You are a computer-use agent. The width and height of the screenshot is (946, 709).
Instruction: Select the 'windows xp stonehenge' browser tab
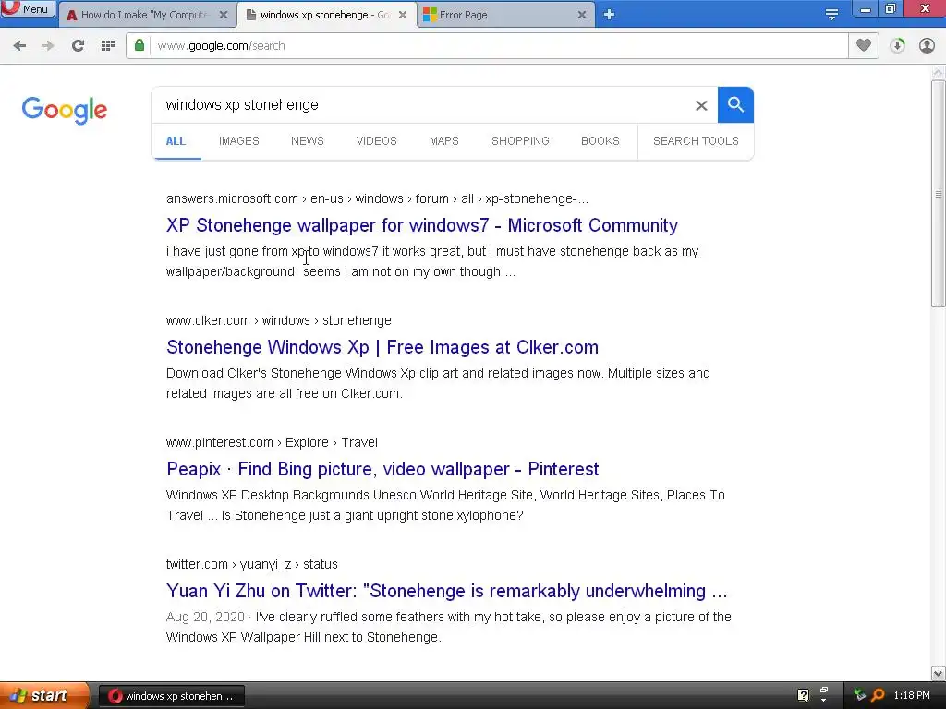click(326, 15)
